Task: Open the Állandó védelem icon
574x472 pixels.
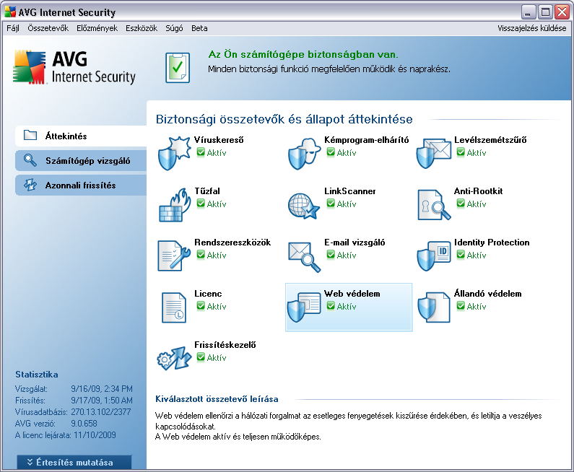Action: point(434,307)
